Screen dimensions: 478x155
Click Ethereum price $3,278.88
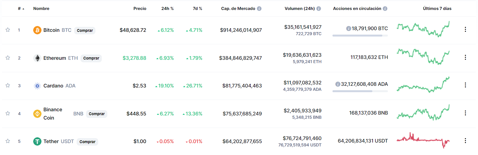tap(134, 58)
